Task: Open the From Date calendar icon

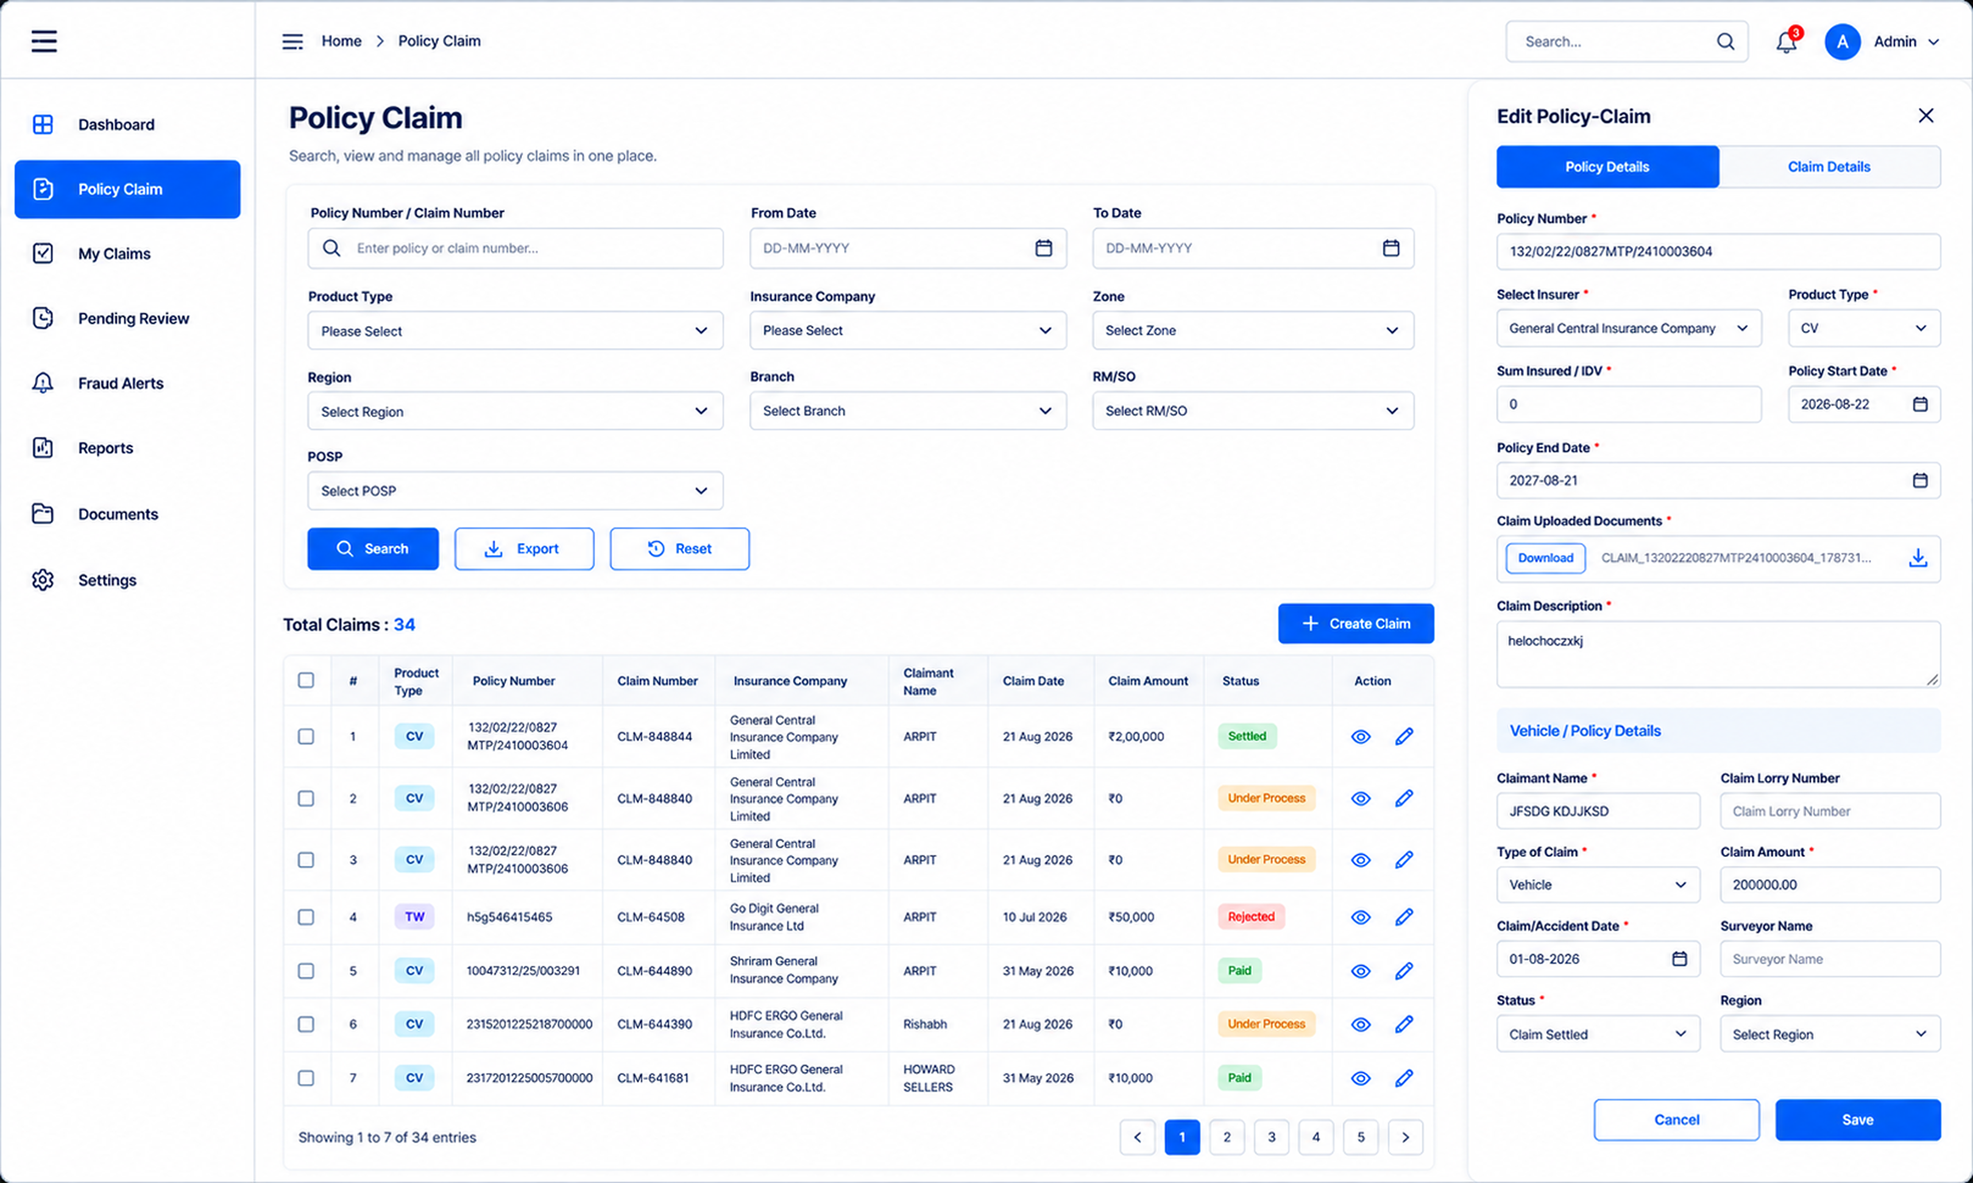Action: coord(1044,248)
